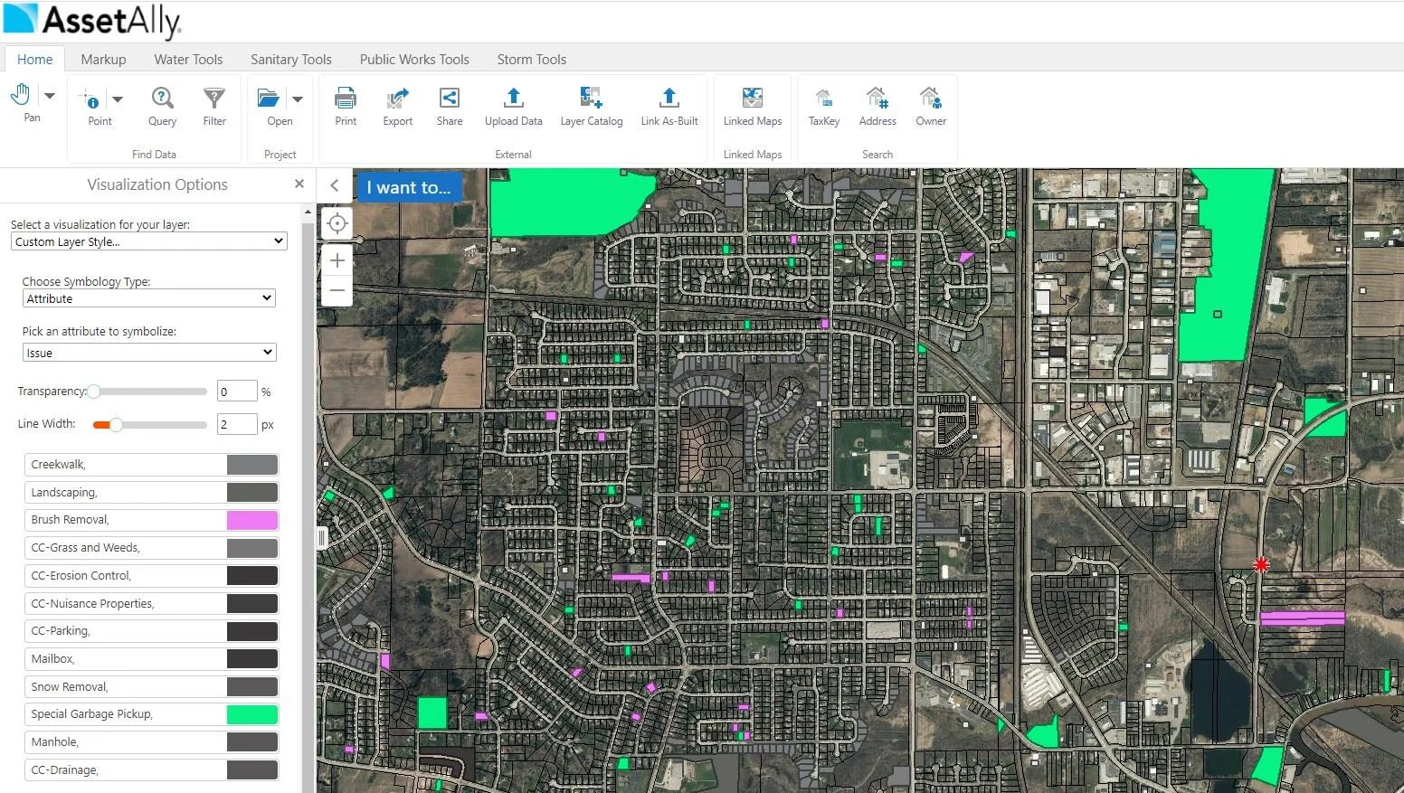The image size is (1404, 793).
Task: Click the Creekwalk color swatch
Action: pyautogui.click(x=252, y=465)
